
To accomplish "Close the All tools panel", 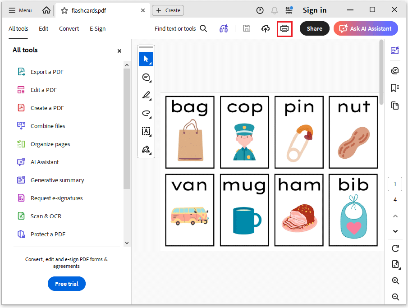I will click(119, 51).
